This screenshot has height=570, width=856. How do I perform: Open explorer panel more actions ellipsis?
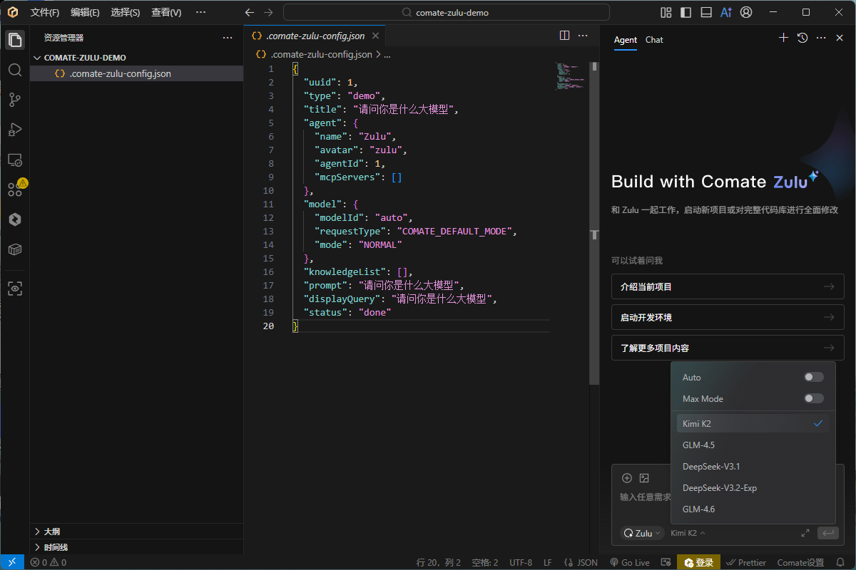click(x=228, y=38)
